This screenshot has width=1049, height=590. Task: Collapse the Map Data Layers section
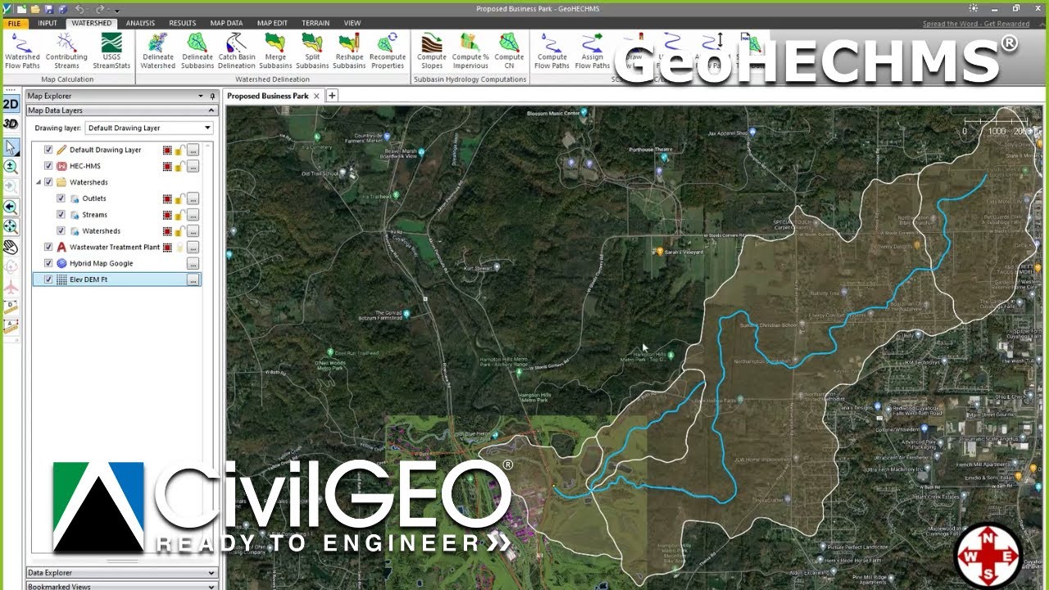tap(210, 111)
